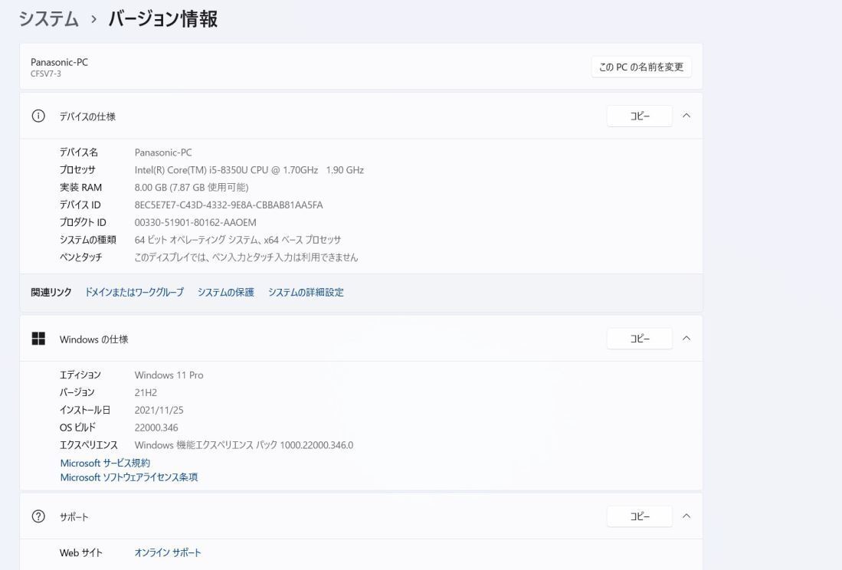Open Microsoft サービス規約 link
The width and height of the screenshot is (842, 570).
pyautogui.click(x=105, y=464)
